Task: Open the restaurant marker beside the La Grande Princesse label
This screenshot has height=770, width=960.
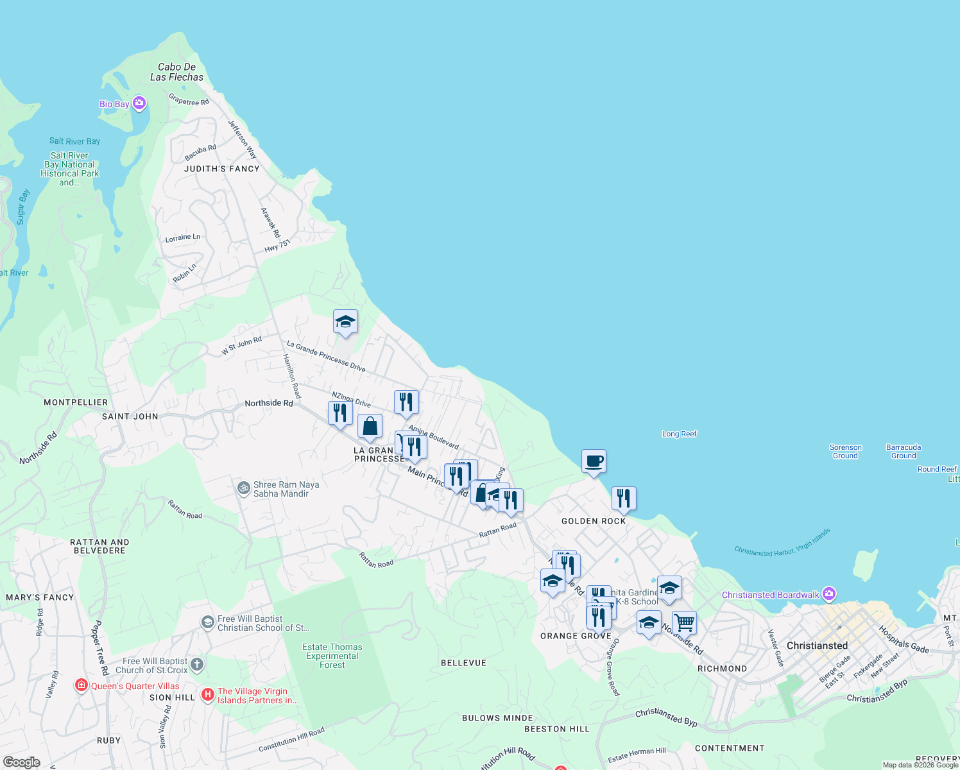Action: (415, 447)
